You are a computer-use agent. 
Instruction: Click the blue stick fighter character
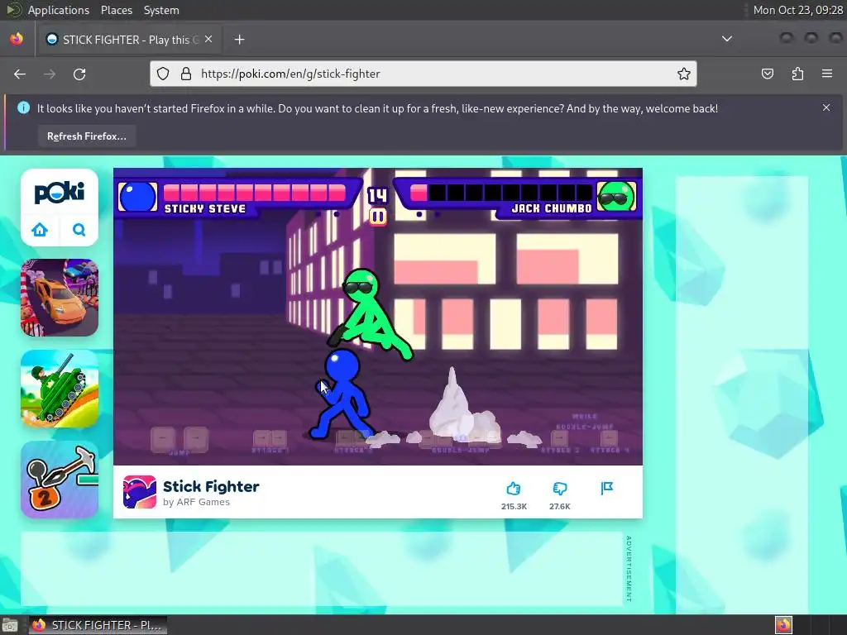pos(342,394)
